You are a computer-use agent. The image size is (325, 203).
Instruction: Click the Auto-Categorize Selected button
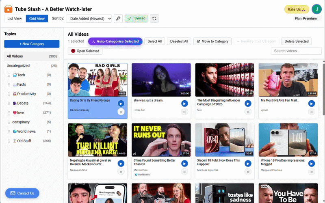click(x=115, y=41)
